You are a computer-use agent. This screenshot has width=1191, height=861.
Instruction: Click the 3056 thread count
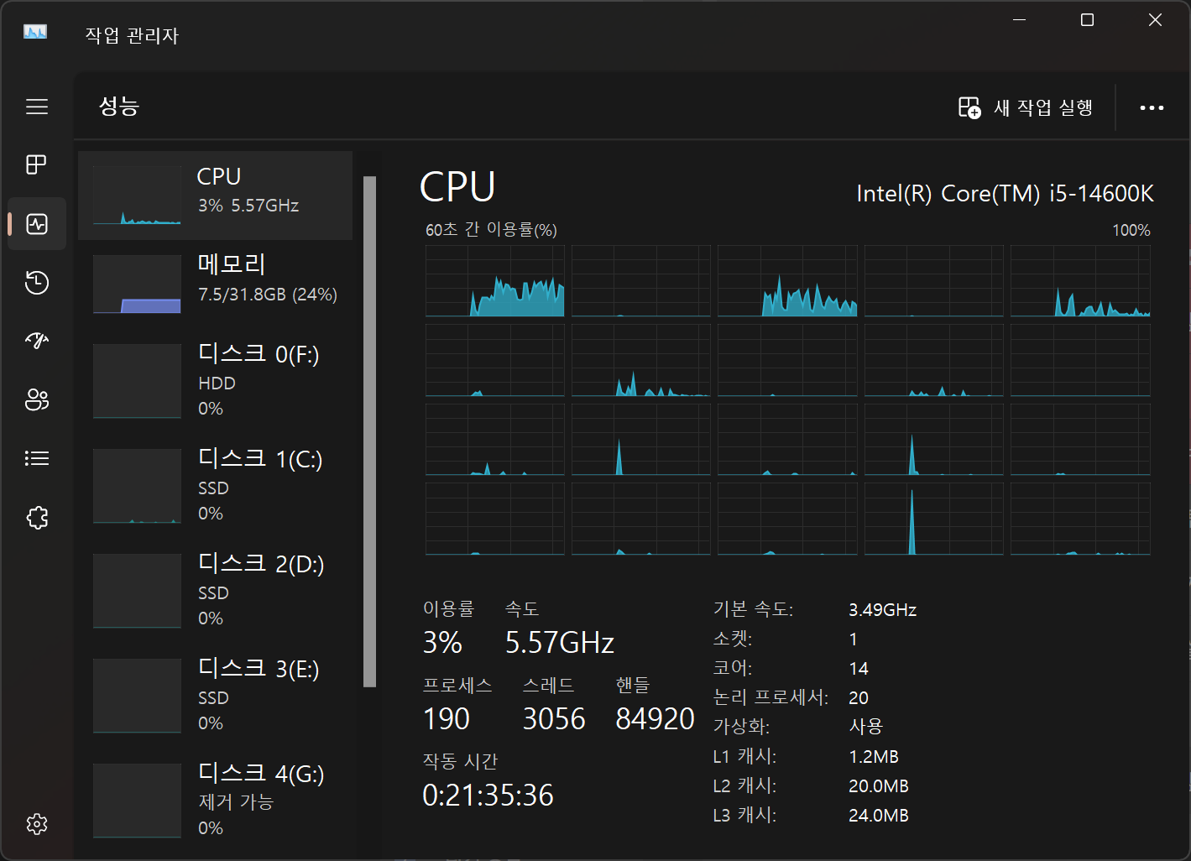pyautogui.click(x=554, y=719)
